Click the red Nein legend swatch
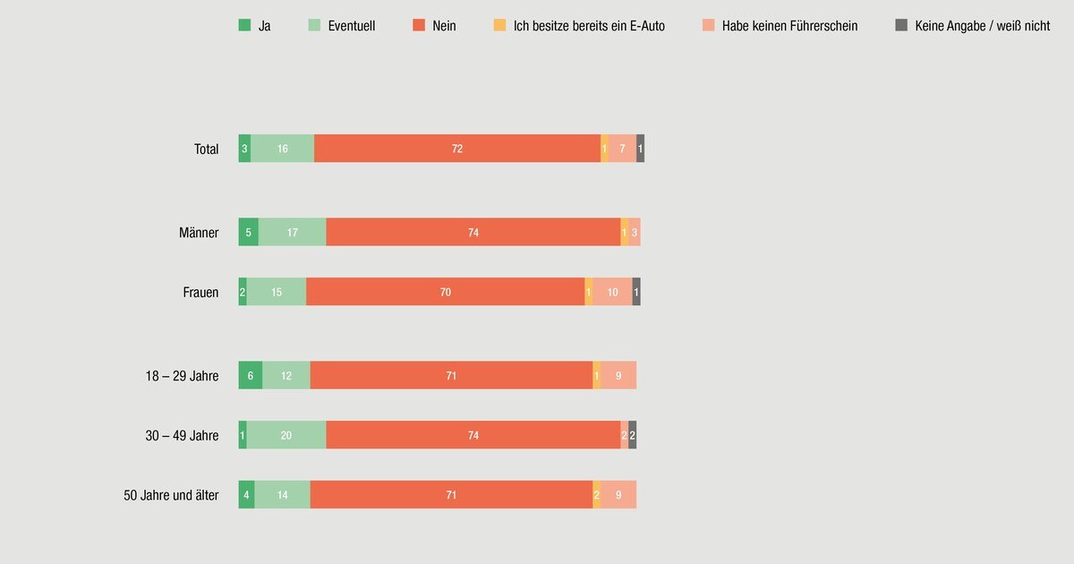 coord(419,25)
